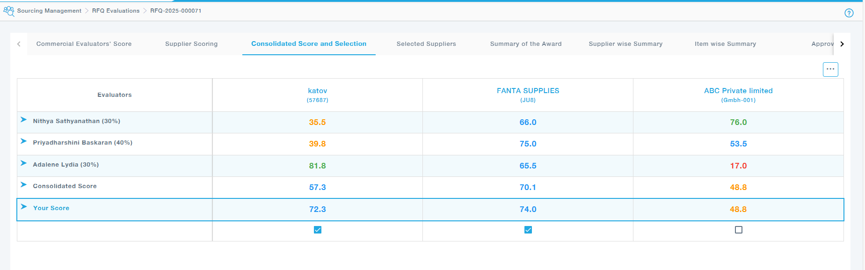Open the help question mark icon
This screenshot has width=865, height=270.
tap(849, 13)
